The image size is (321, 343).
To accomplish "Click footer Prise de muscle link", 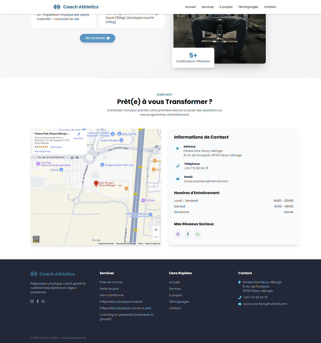I will click(x=111, y=282).
